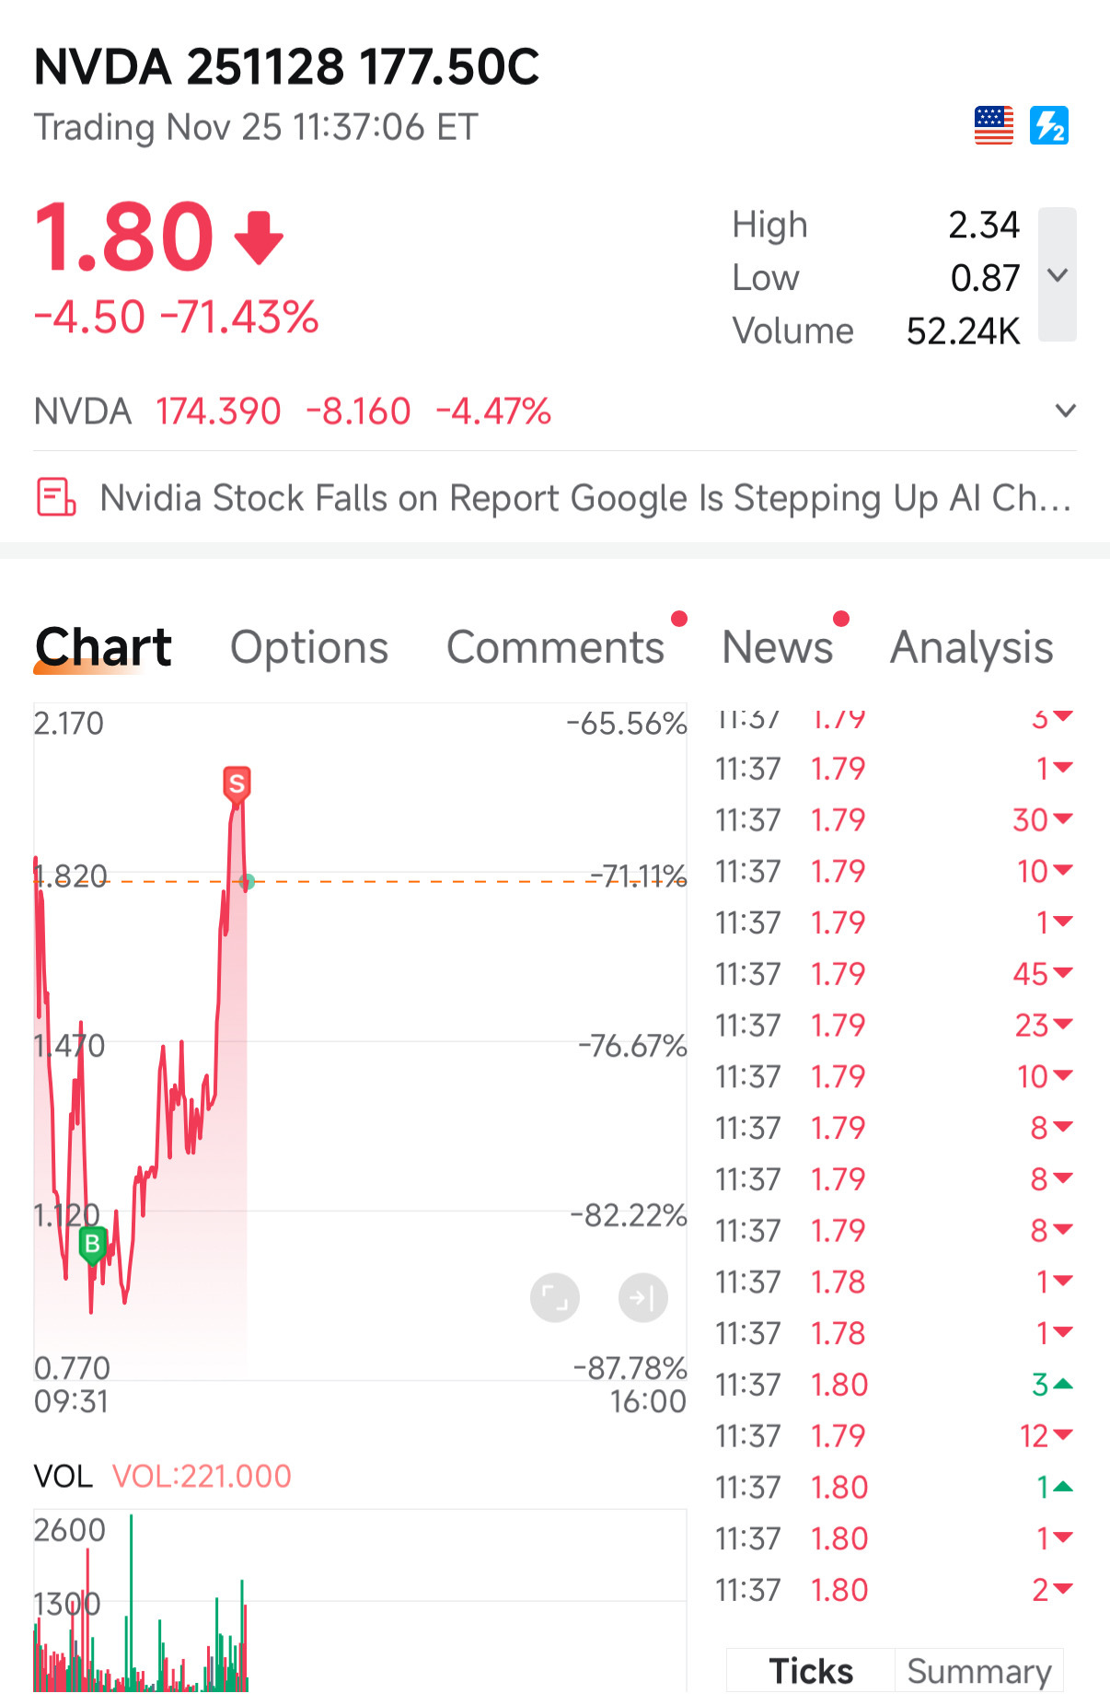
Task: Tap the red down arrow next to 1.80
Action: coord(259,238)
